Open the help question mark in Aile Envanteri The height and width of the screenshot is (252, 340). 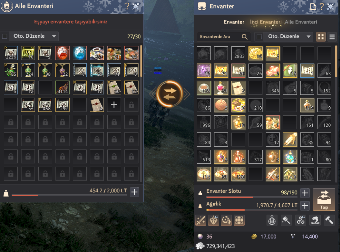(127, 6)
